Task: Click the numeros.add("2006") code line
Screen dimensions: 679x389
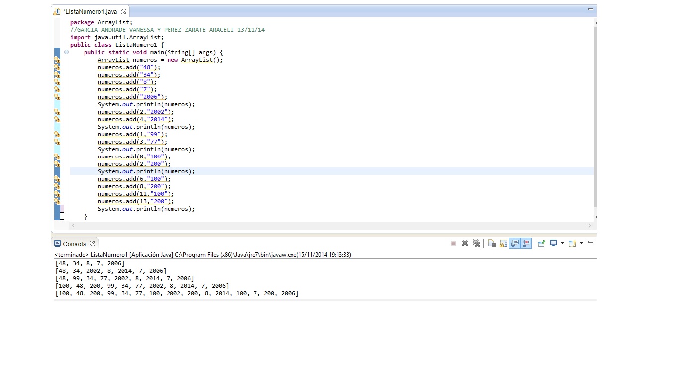Action: 133,97
